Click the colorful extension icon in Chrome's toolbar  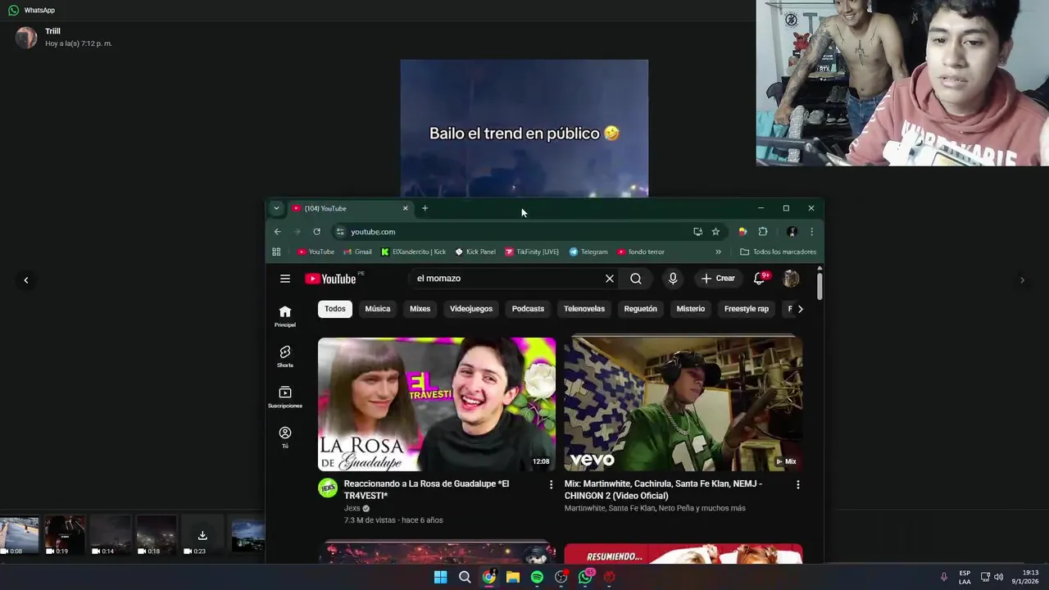(x=742, y=232)
